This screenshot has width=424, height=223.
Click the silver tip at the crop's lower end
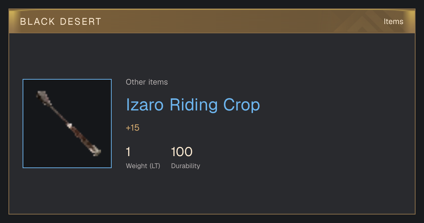click(96, 151)
